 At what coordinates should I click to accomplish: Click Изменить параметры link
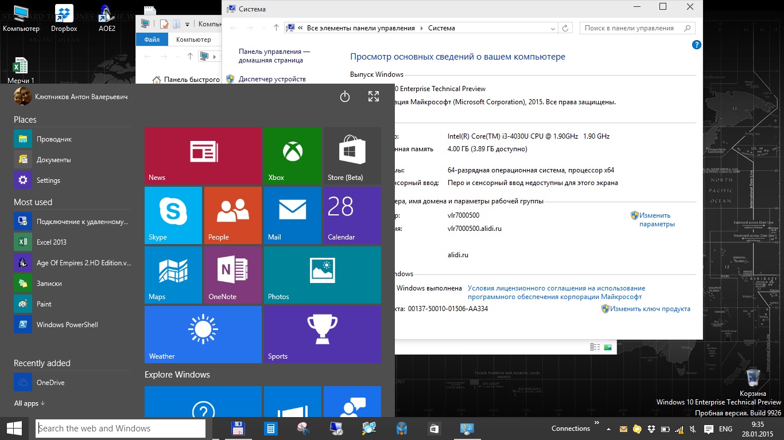pyautogui.click(x=657, y=219)
